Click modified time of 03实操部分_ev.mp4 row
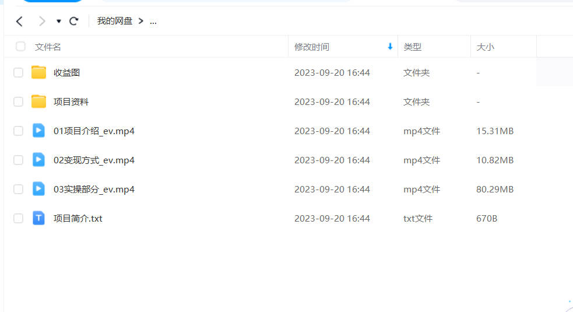573x312 pixels. 332,190
